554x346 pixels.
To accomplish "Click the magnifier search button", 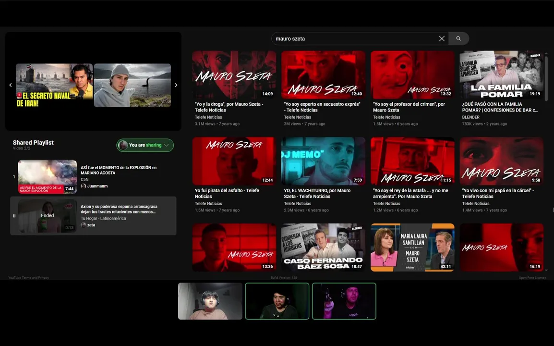I will coord(458,38).
